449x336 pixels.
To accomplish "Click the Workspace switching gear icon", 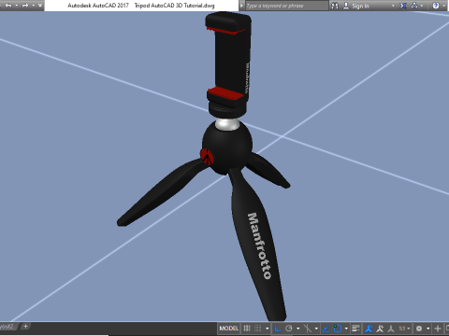I will 419,329.
